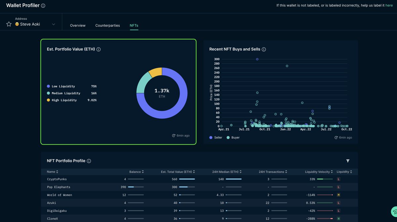Favorite the Steve Aoki wallet with the star

tap(9, 24)
